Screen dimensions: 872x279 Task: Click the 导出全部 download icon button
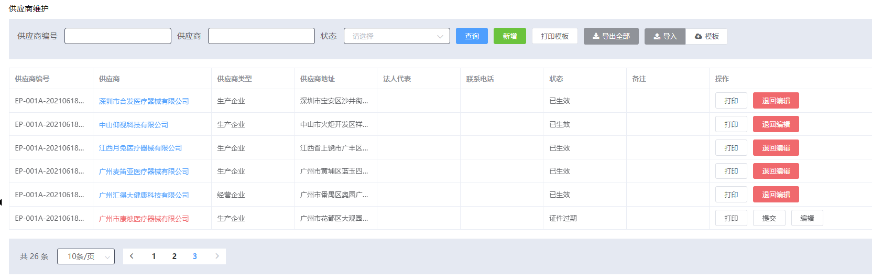[x=611, y=36]
